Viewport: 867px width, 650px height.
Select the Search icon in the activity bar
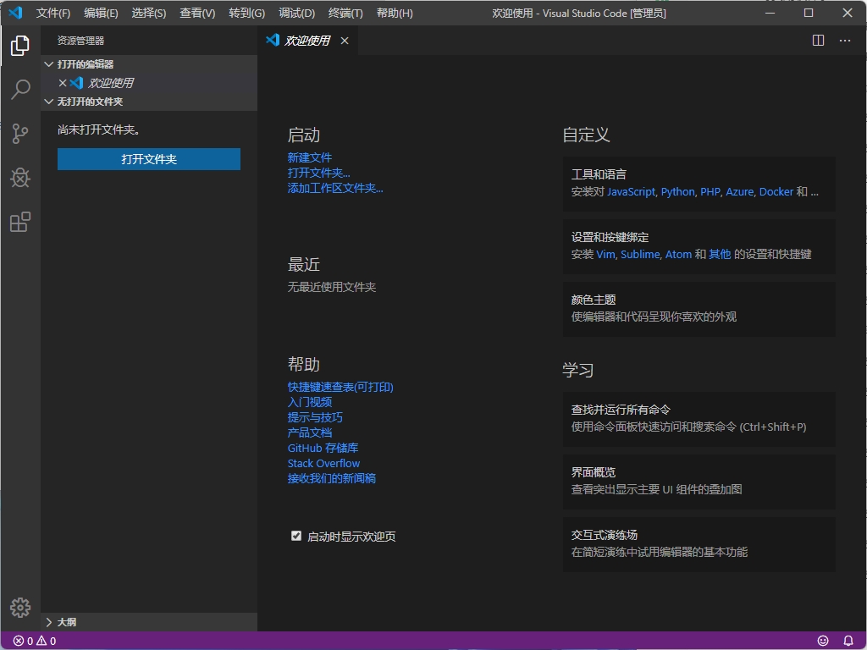pos(20,90)
